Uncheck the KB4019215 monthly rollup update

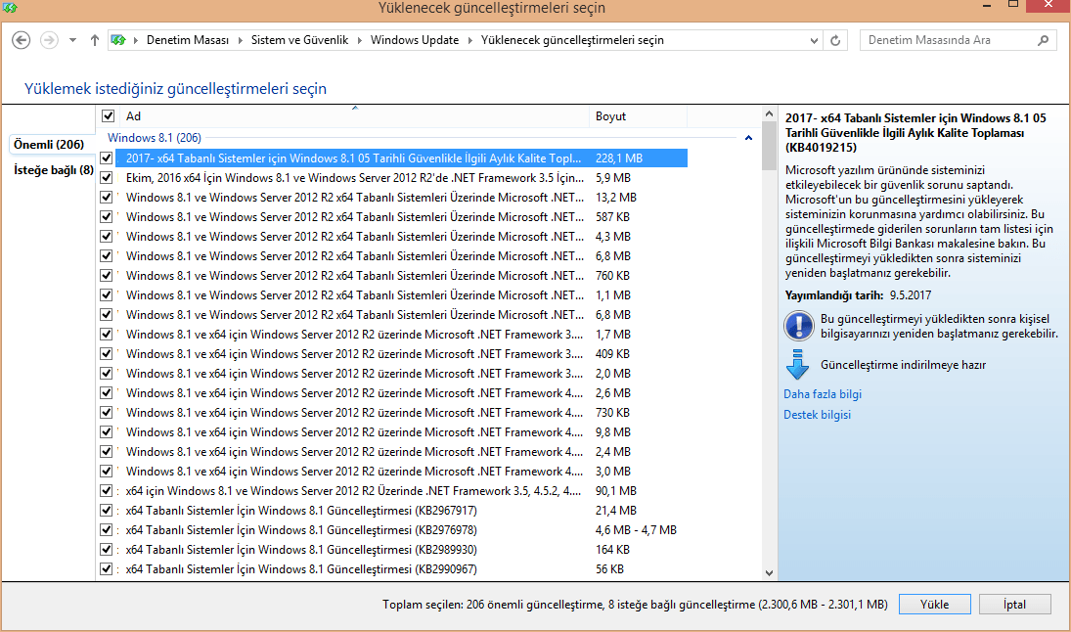point(106,158)
